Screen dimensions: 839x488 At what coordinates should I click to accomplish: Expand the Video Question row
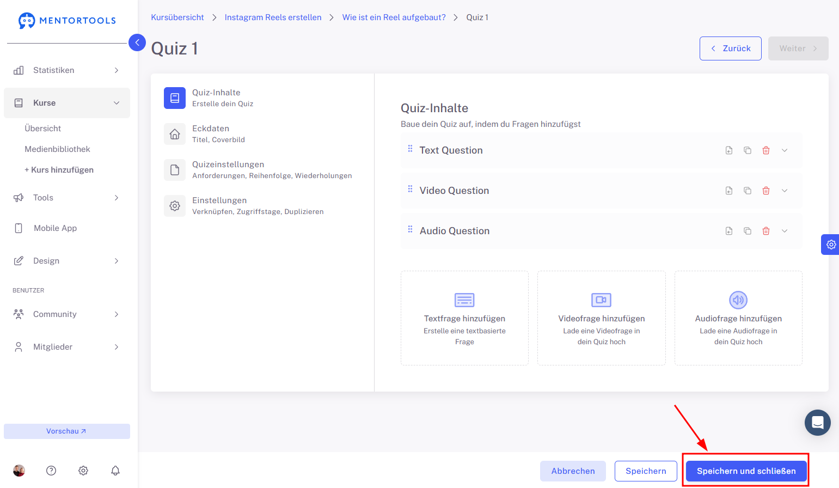point(785,191)
